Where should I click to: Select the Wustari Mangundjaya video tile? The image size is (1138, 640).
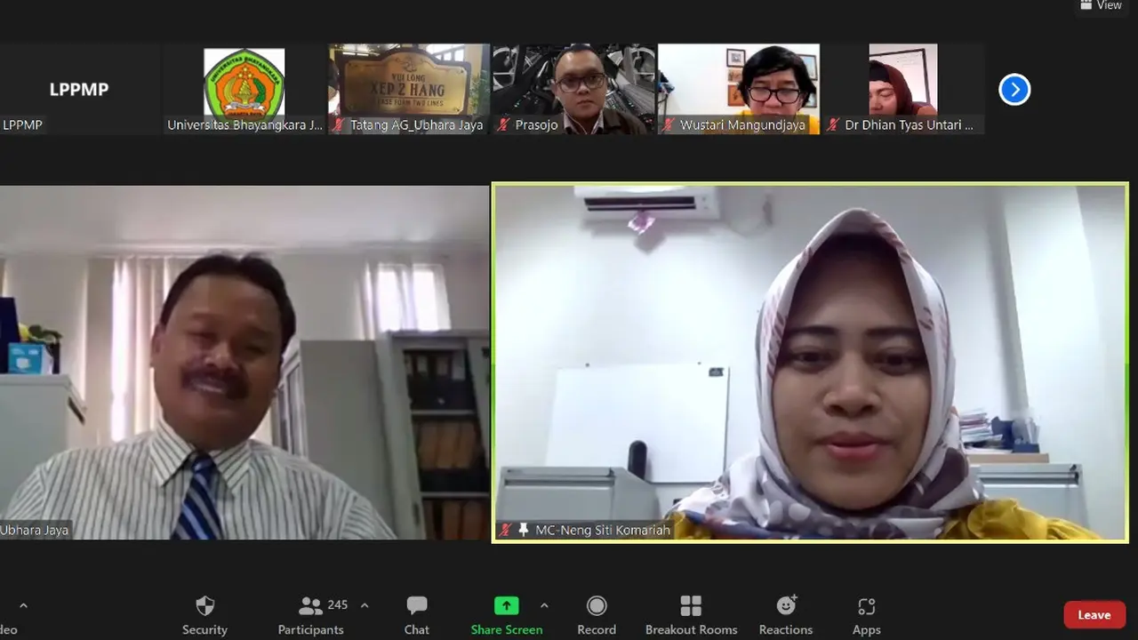739,89
